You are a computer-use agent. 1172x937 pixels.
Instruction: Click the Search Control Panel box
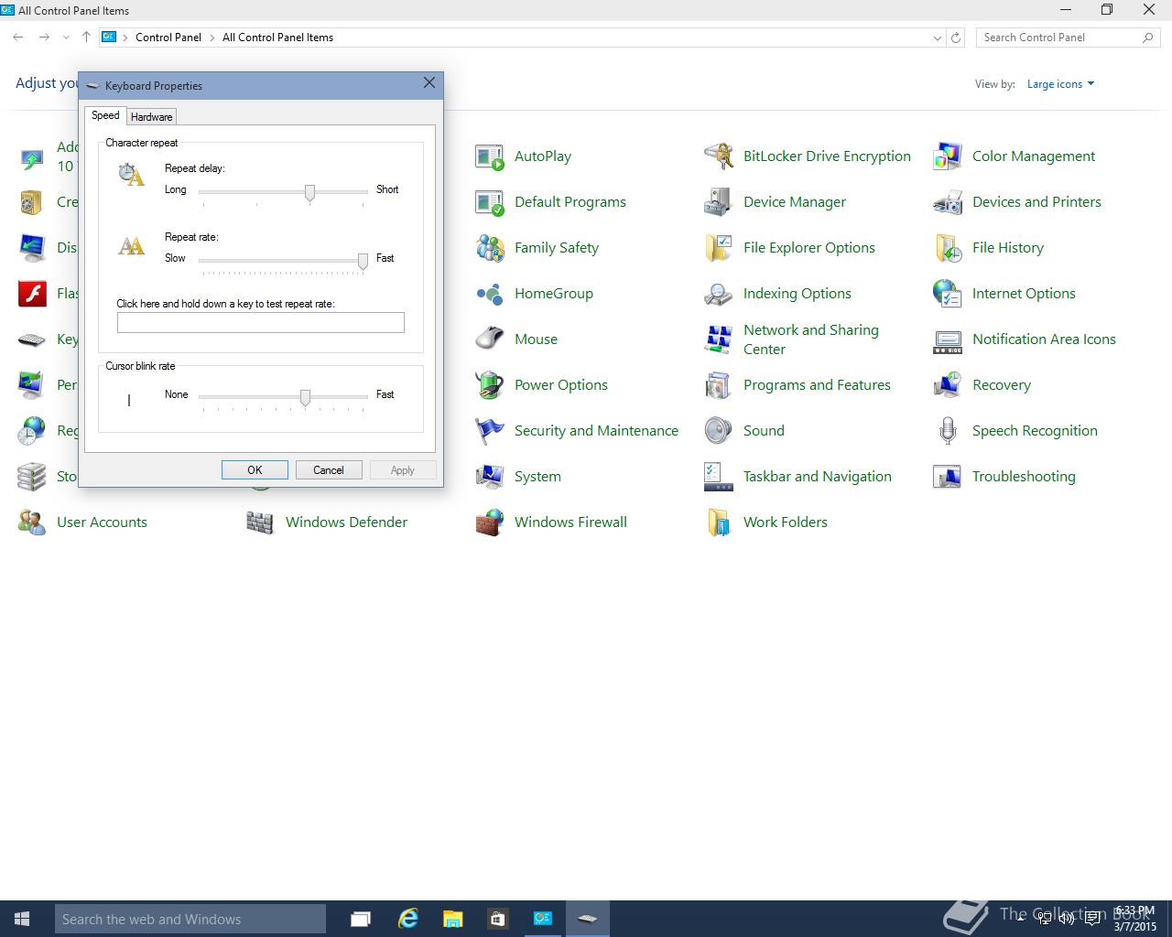tap(1068, 38)
